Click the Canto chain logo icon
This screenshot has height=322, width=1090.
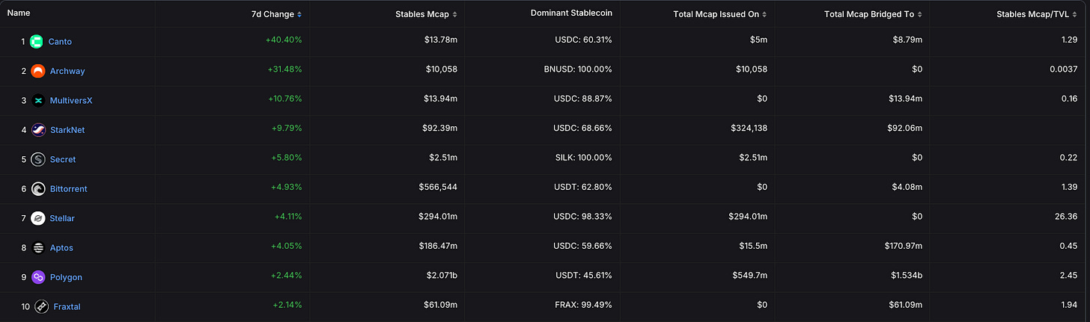point(37,42)
